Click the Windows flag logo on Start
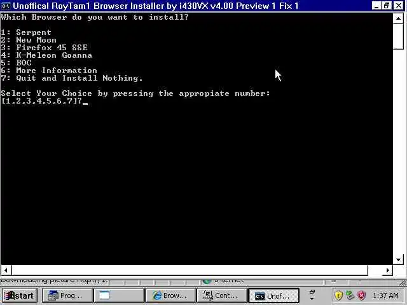 tap(10, 295)
